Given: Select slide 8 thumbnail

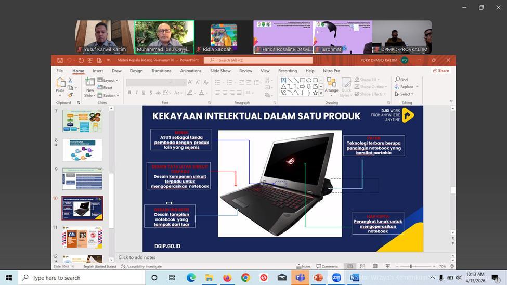Looking at the screenshot, I should pyautogui.click(x=82, y=150).
